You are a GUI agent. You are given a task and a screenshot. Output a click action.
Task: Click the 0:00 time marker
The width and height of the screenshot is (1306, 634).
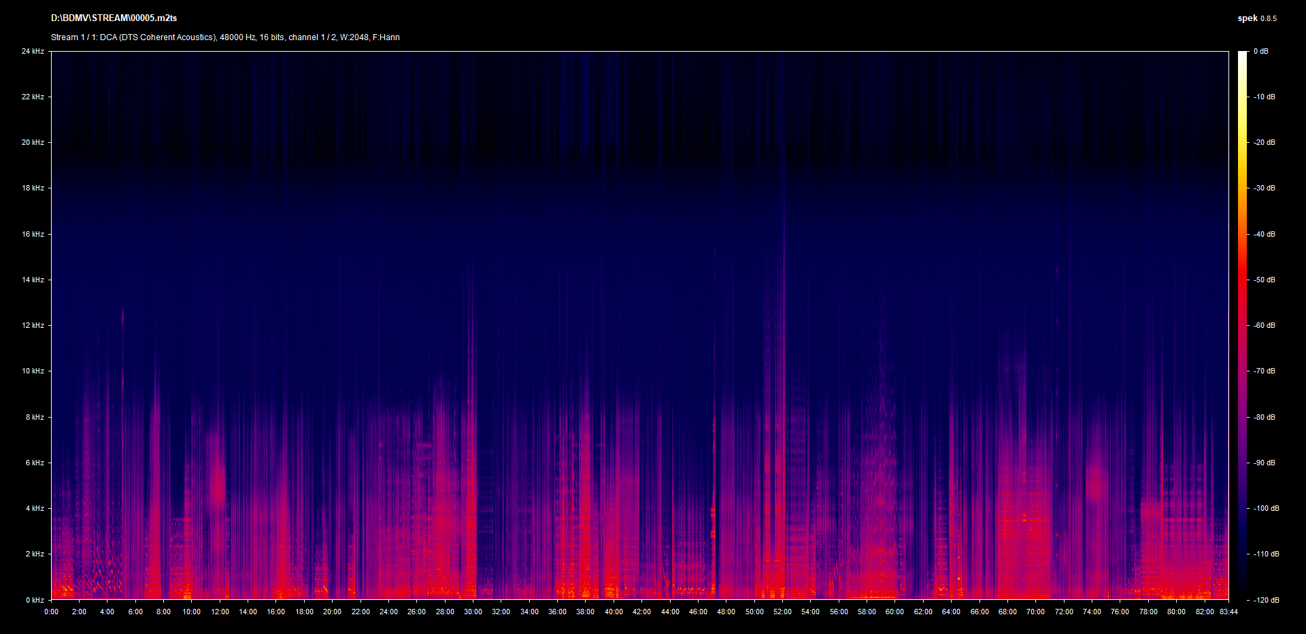click(51, 612)
